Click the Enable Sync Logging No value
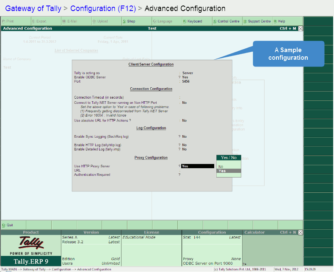This screenshot has width=334, height=272. tap(184, 137)
